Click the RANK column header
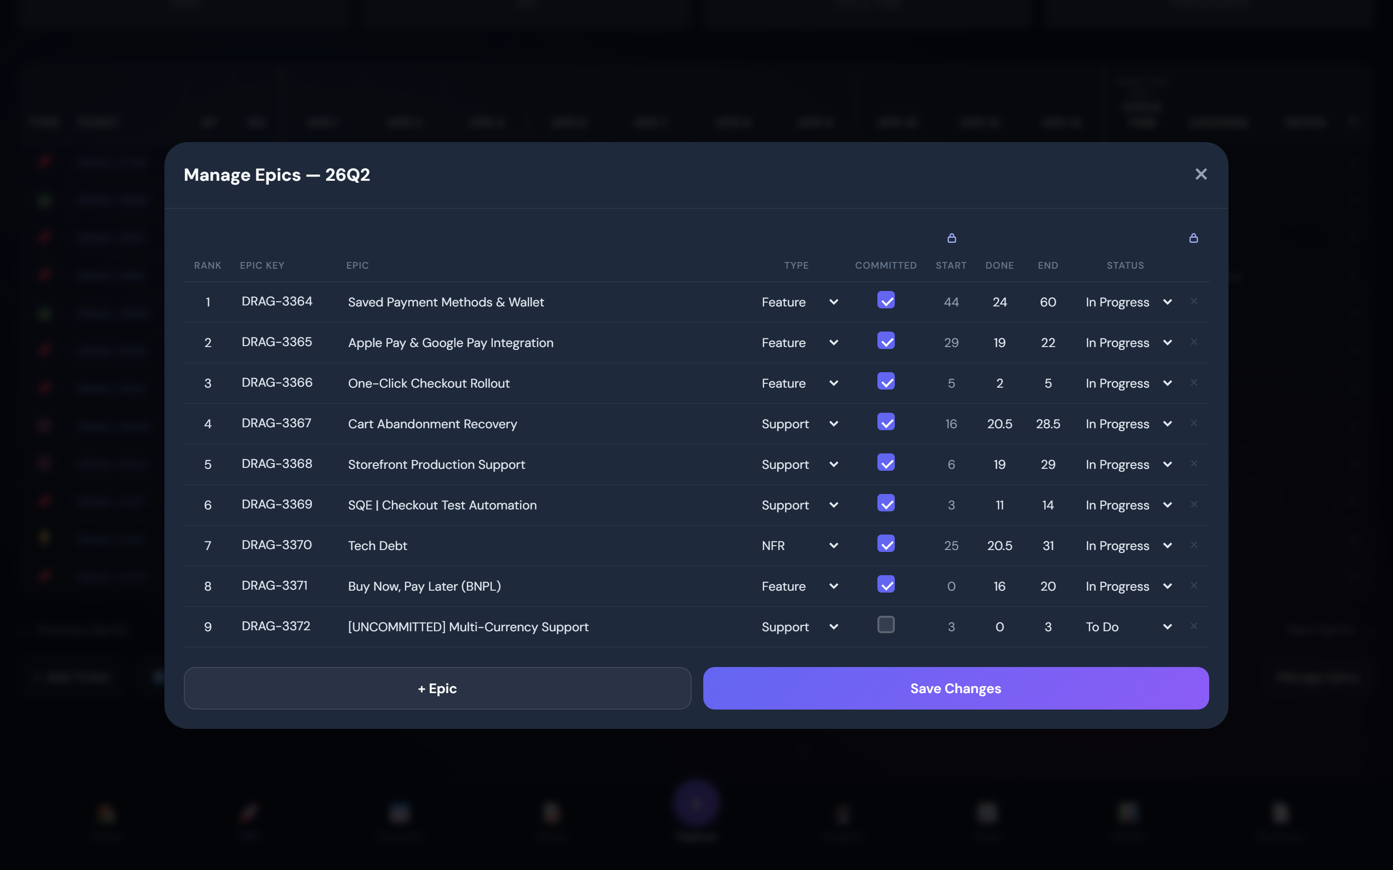 (208, 265)
